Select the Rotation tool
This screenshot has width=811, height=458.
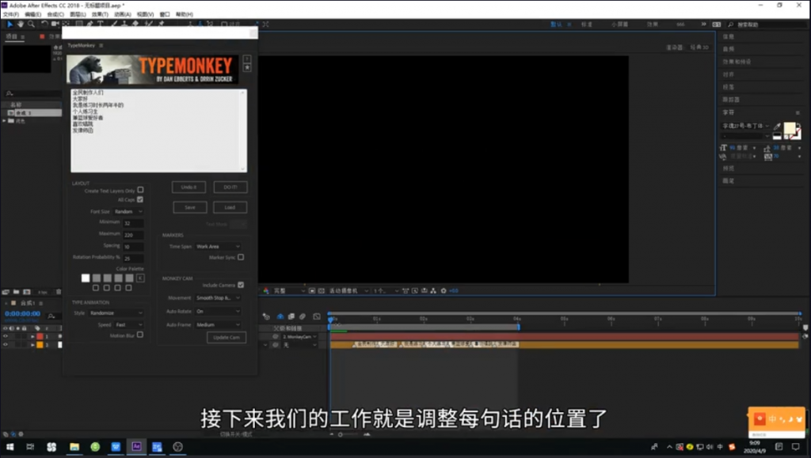coord(44,24)
